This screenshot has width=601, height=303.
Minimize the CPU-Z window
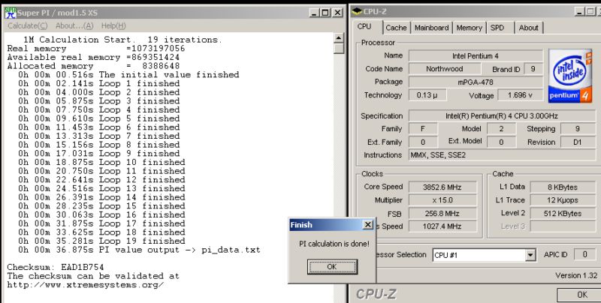point(581,12)
